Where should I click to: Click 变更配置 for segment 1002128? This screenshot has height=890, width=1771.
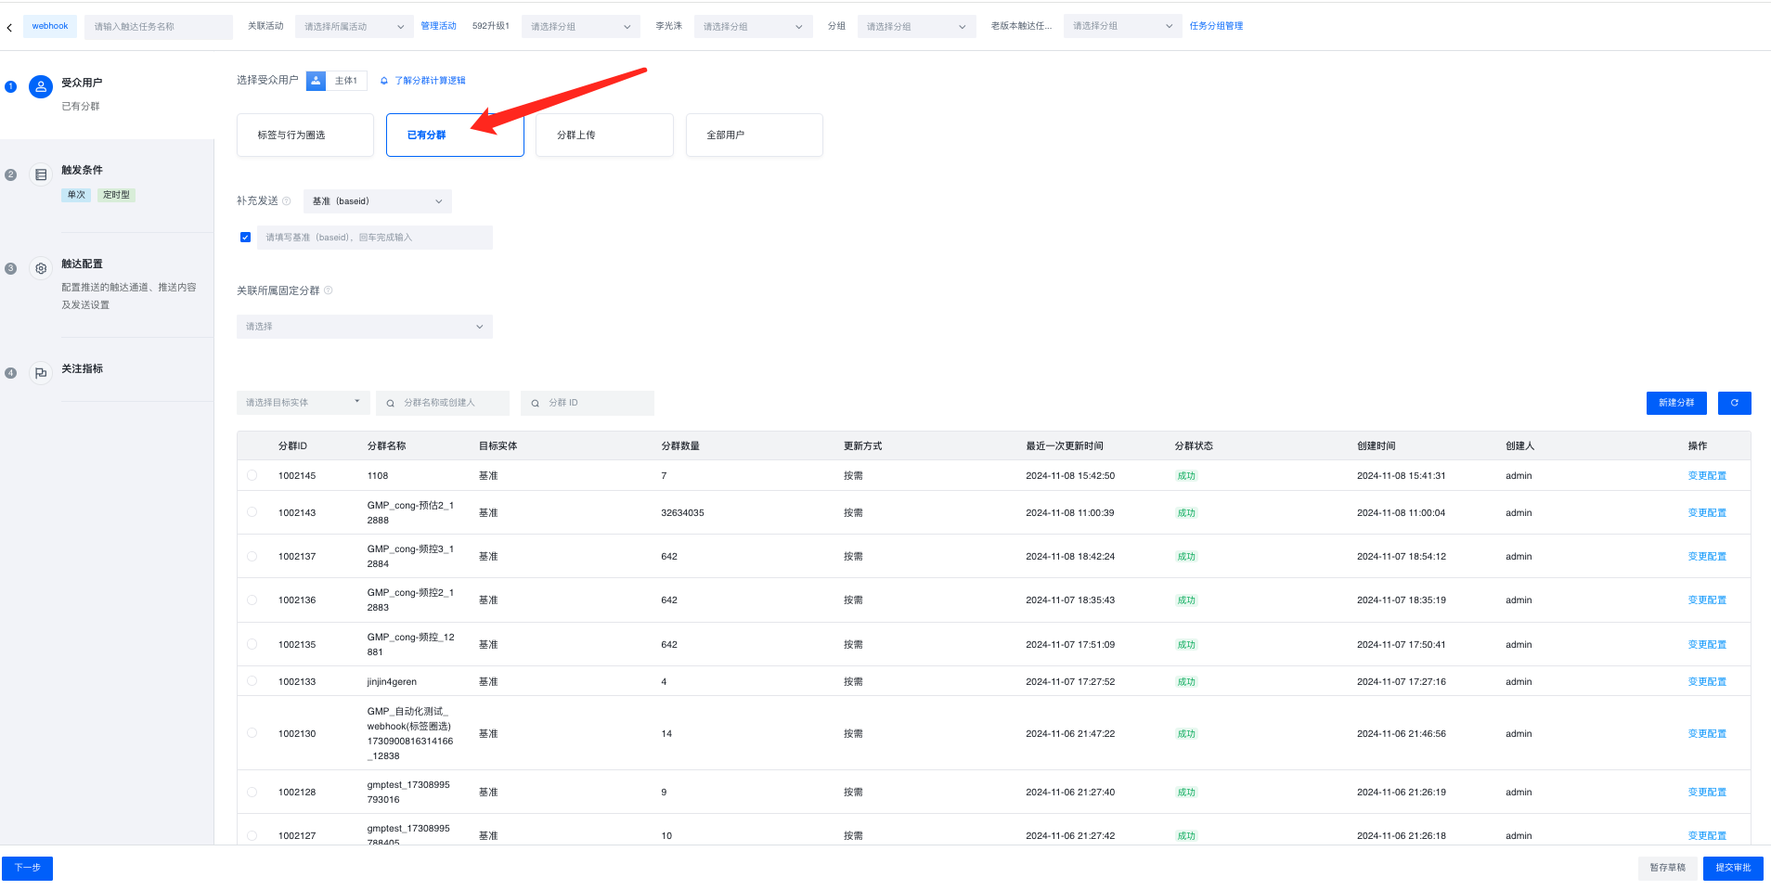pyautogui.click(x=1707, y=793)
